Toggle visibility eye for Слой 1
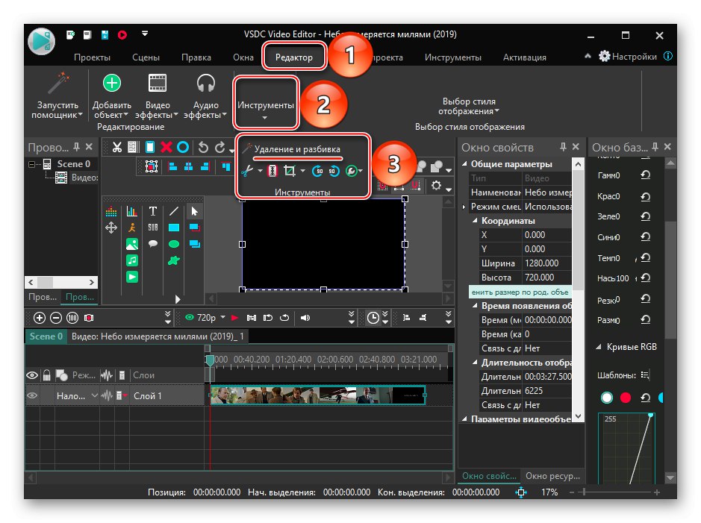The image size is (701, 523). (32, 395)
